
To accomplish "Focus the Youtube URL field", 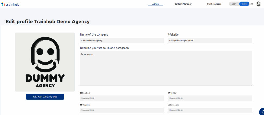I will tap(122, 110).
